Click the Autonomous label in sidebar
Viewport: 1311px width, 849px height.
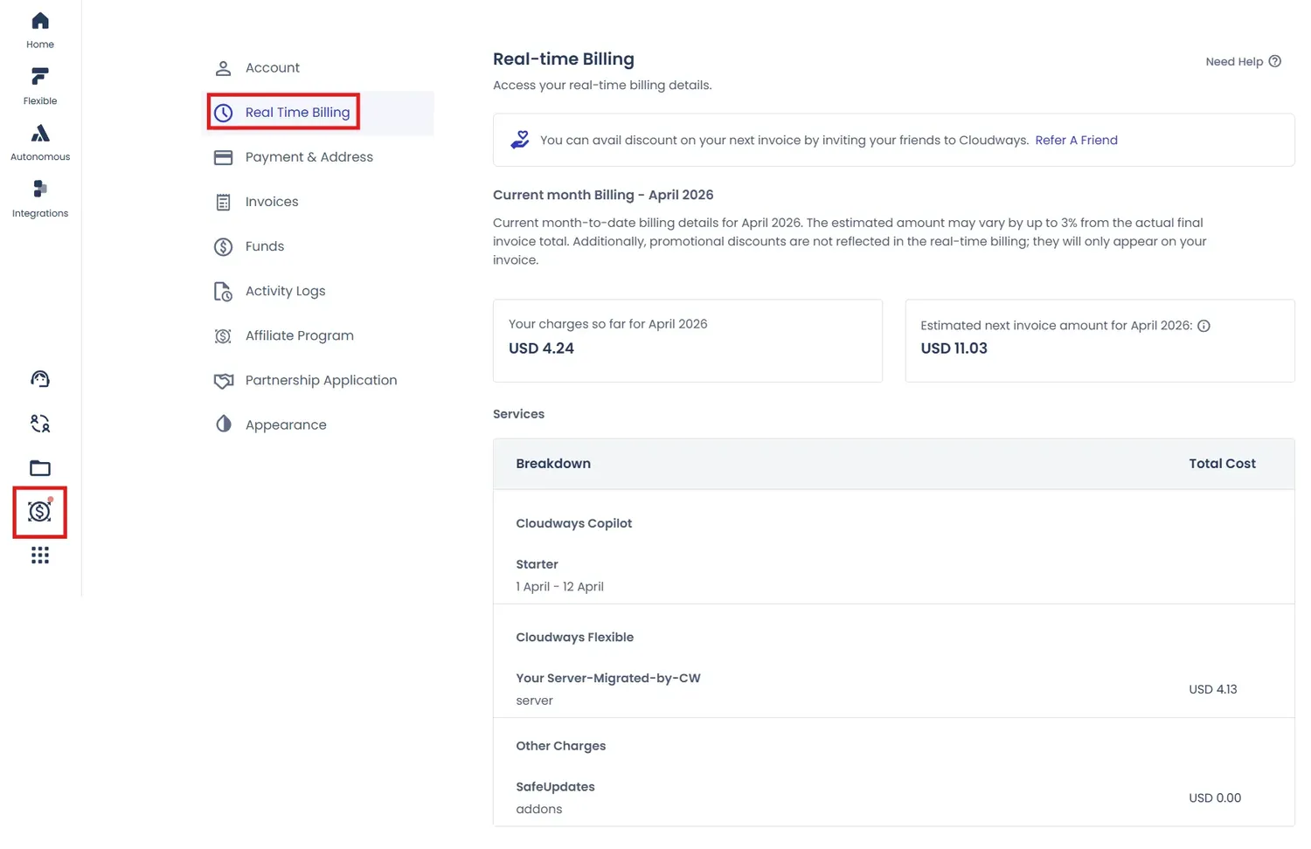(40, 157)
